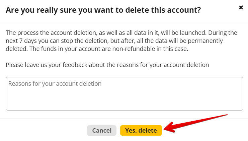Click the feedback request sentence
The image size is (248, 141).
coord(107,65)
